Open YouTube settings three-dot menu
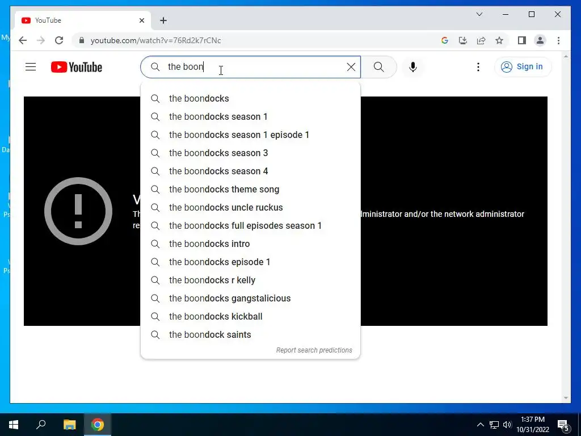 478,67
